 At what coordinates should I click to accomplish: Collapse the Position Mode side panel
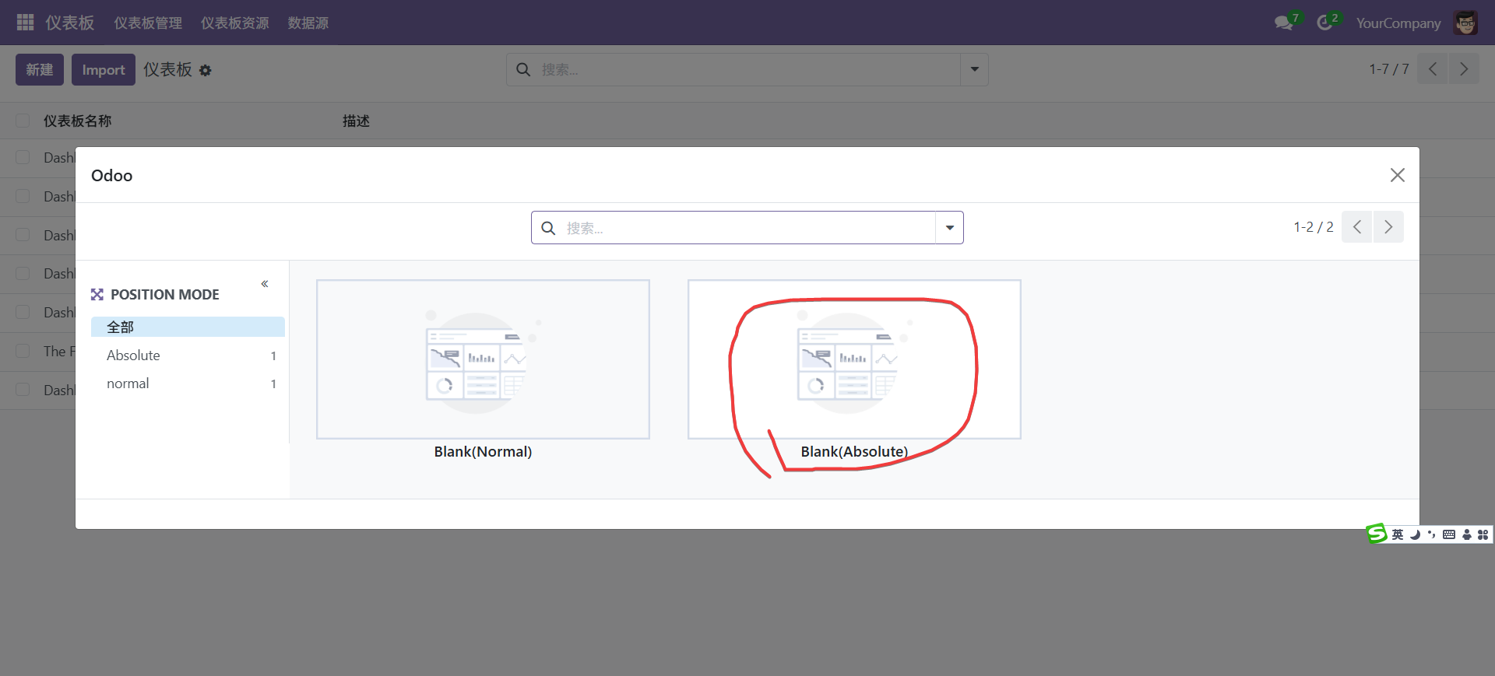[265, 284]
